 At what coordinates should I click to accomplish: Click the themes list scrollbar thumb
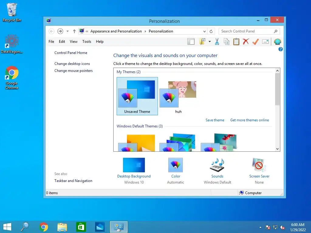278,89
